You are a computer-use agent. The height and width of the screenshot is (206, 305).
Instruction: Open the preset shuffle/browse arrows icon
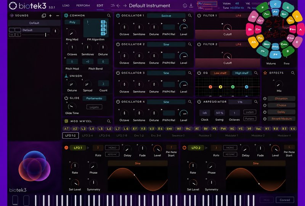tap(112, 6)
